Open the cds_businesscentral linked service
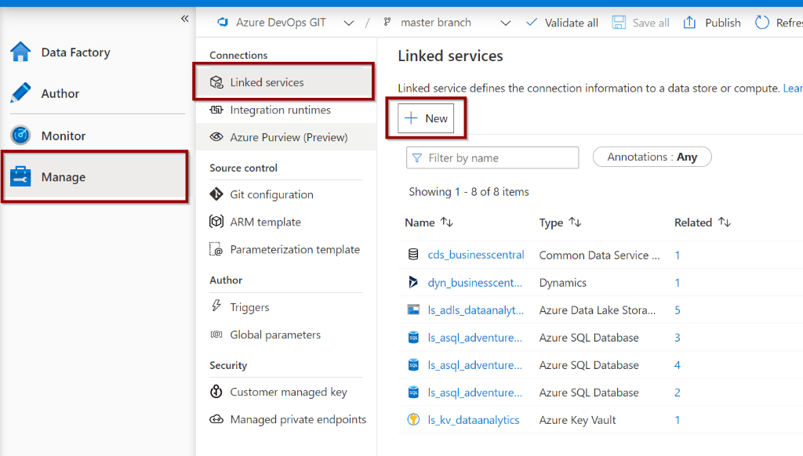The image size is (803, 456). pos(476,255)
